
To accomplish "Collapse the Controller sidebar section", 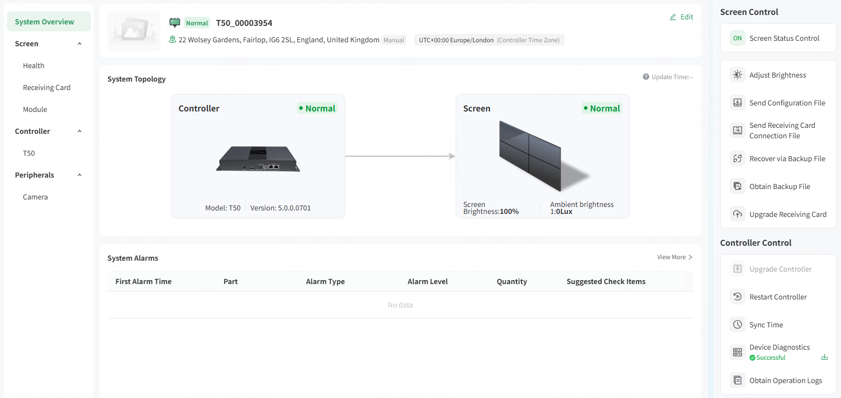I will pos(80,131).
